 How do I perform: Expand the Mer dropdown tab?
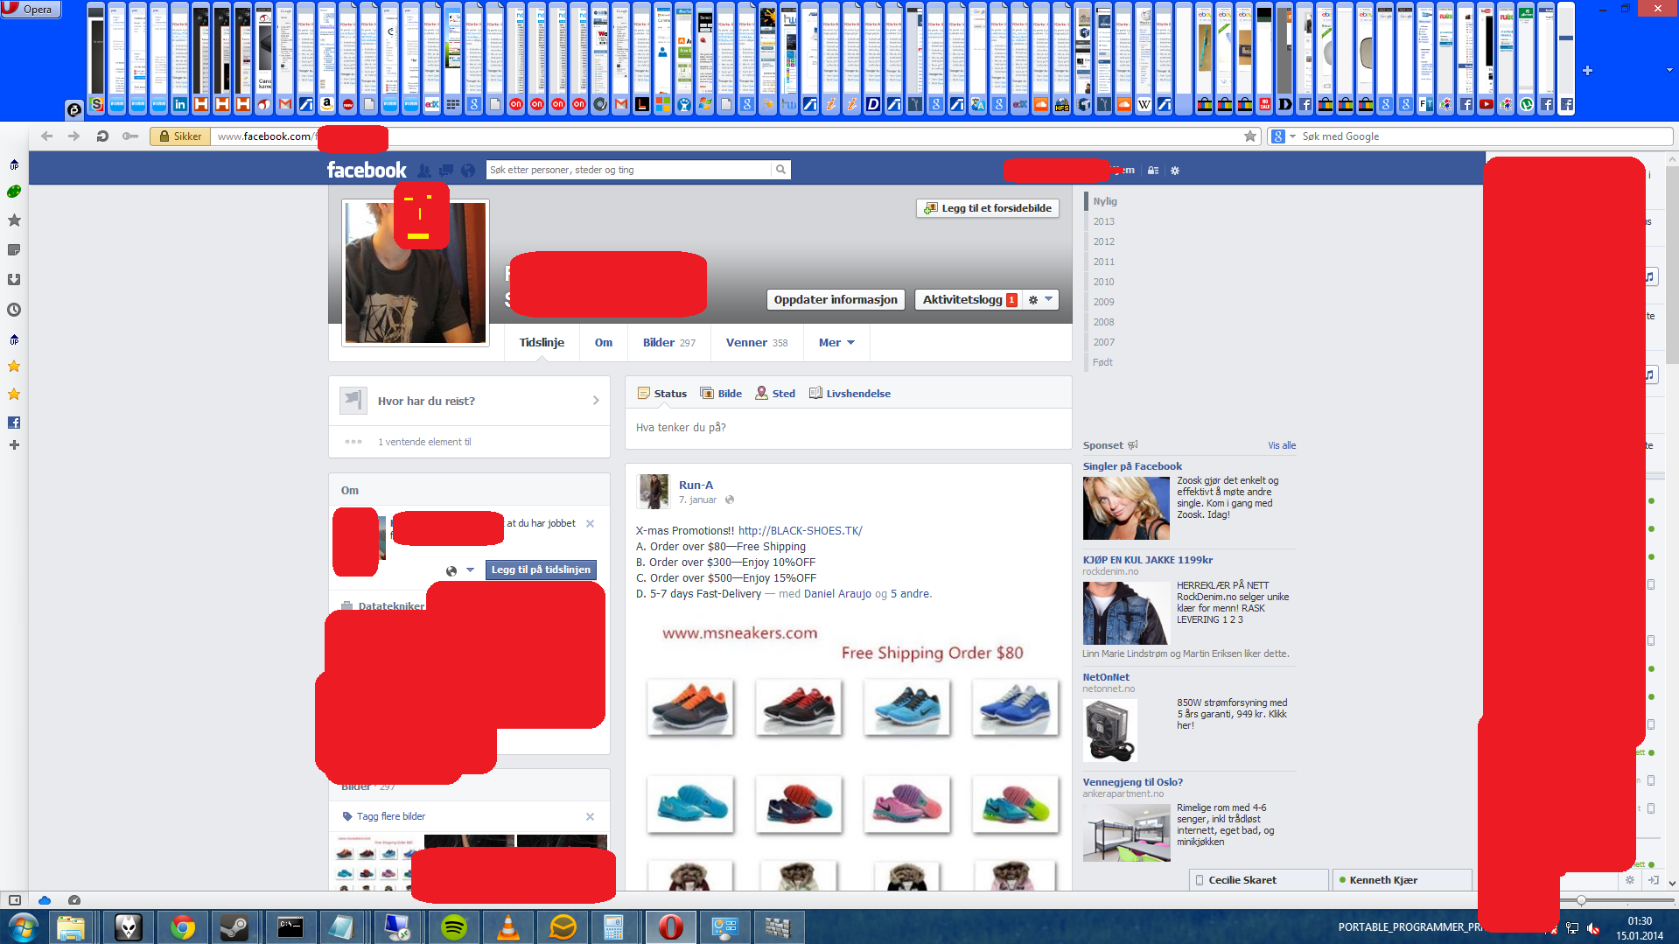pos(836,342)
